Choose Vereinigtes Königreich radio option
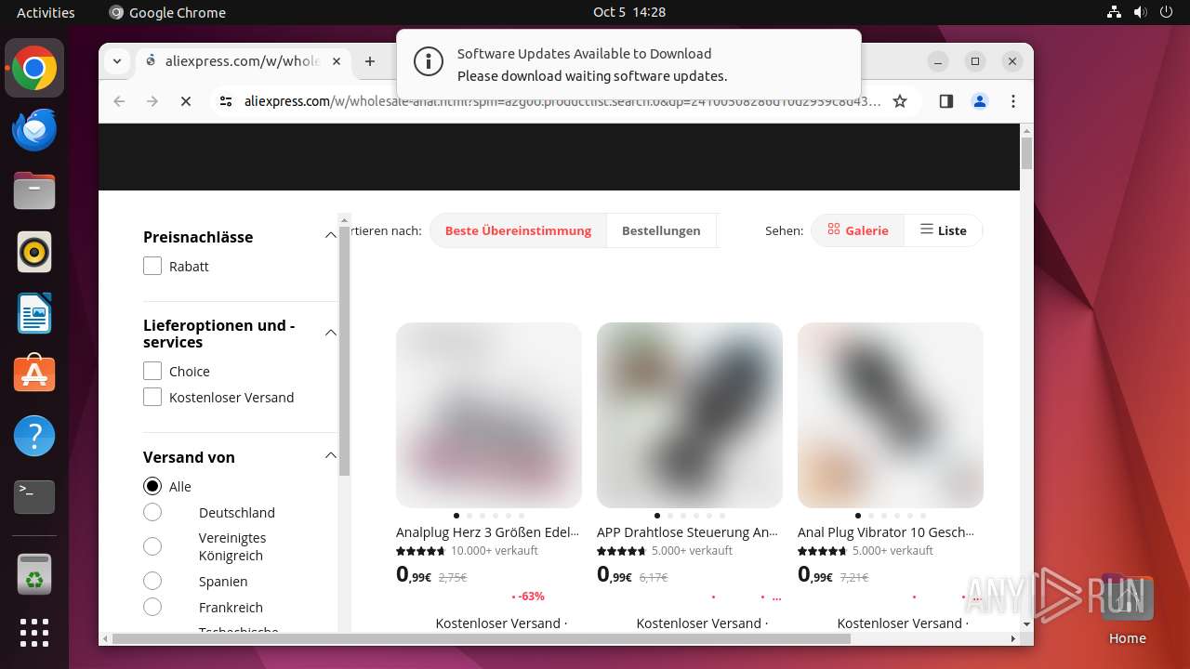This screenshot has height=669, width=1190. point(152,546)
